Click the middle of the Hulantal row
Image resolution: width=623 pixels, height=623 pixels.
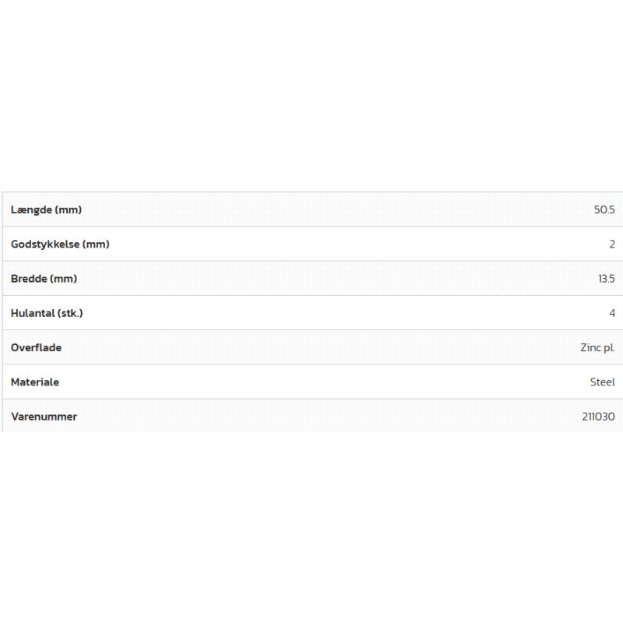point(311,313)
